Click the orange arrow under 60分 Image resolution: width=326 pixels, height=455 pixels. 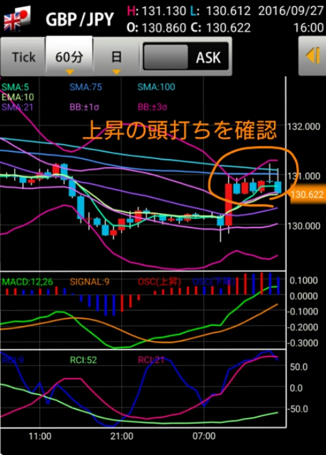tap(70, 72)
